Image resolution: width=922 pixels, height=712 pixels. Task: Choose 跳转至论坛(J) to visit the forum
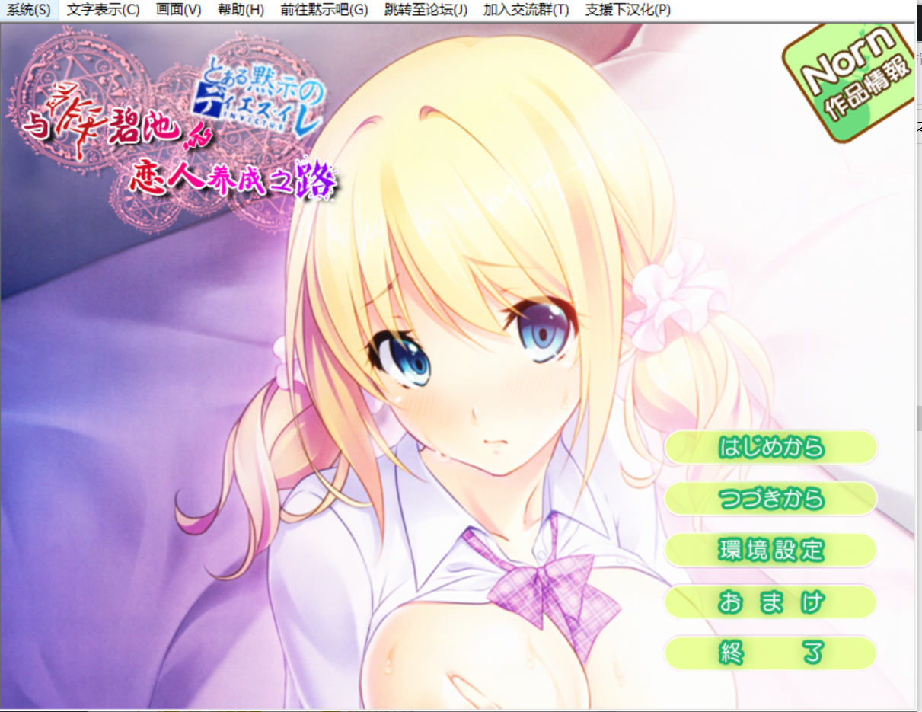click(x=426, y=10)
